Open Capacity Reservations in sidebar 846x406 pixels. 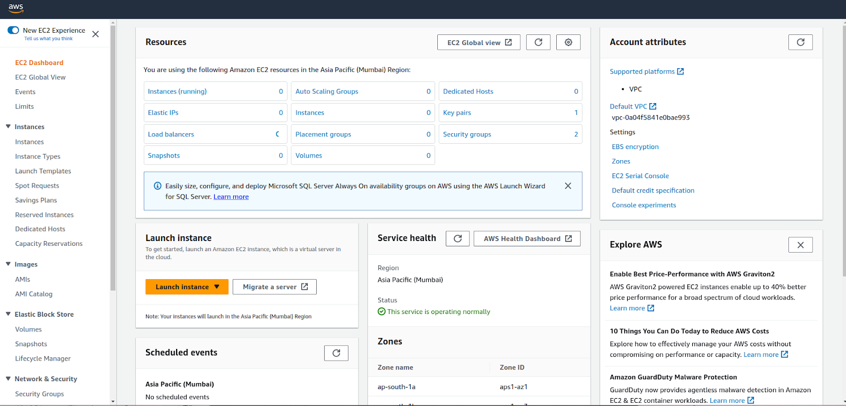tap(49, 244)
